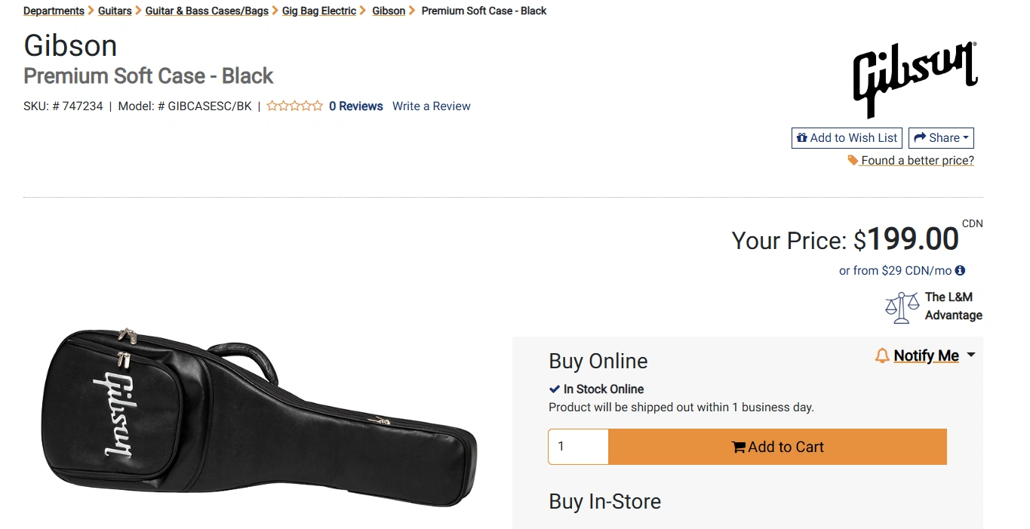This screenshot has width=1030, height=529.
Task: Click the gift icon on Wish List
Action: coord(802,138)
